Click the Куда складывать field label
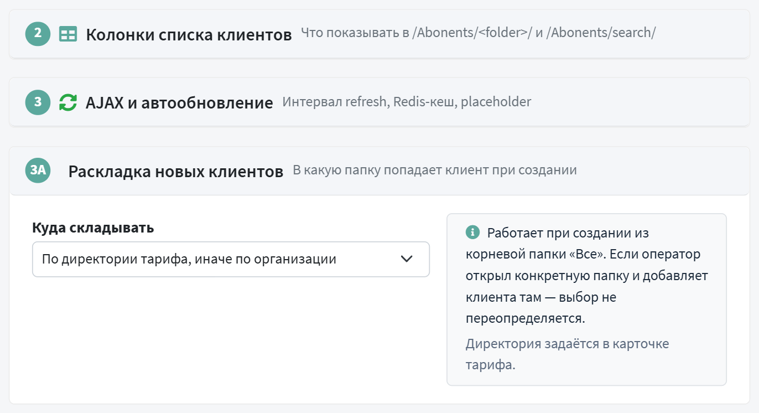This screenshot has width=759, height=413. (93, 228)
